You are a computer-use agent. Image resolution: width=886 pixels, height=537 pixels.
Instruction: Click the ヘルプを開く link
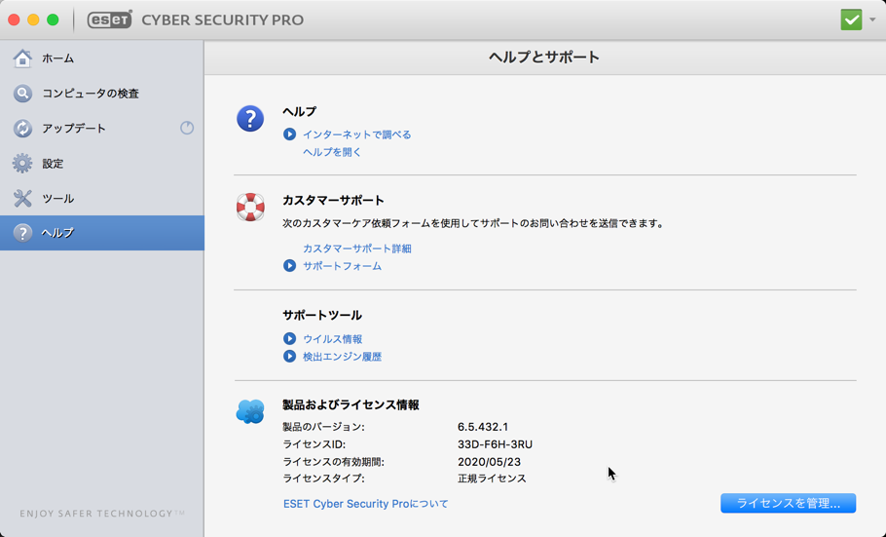[332, 152]
